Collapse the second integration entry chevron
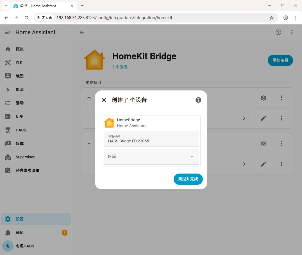This screenshot has height=255, width=302. 89,144
